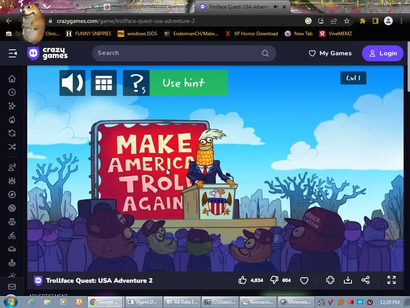This screenshot has width=410, height=308.
Task: Mute the game sound with speaker button
Action: pyautogui.click(x=72, y=83)
